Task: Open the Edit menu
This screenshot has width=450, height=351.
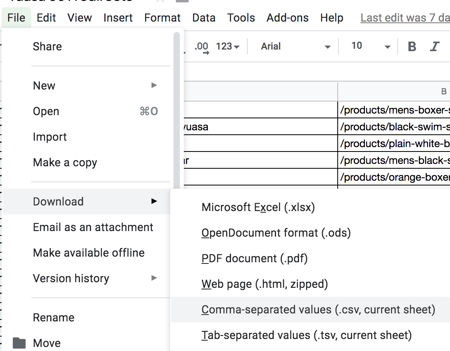Action: (x=46, y=18)
